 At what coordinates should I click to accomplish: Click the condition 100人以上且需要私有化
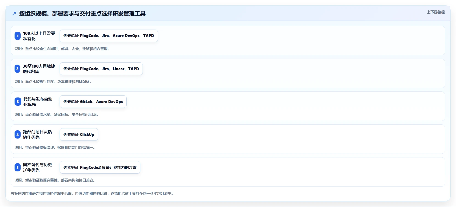click(x=39, y=36)
